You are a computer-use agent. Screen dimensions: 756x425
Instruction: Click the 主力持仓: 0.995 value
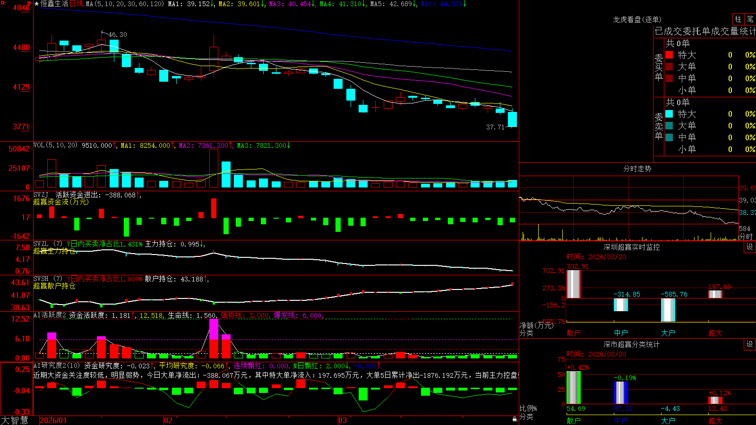pos(175,244)
